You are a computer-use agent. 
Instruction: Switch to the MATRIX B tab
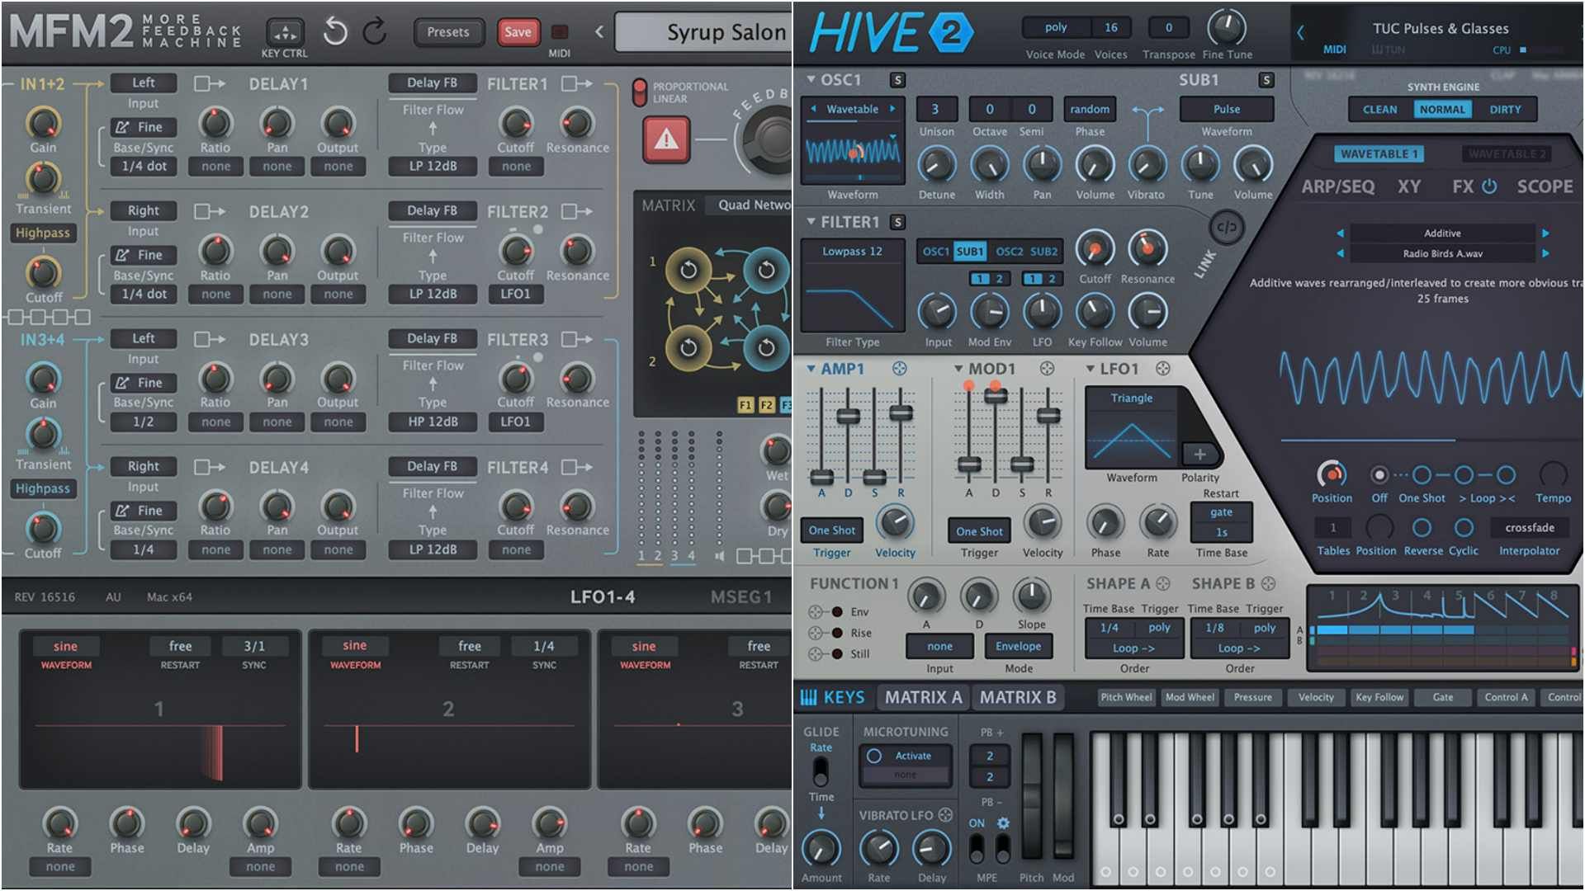pyautogui.click(x=1017, y=697)
